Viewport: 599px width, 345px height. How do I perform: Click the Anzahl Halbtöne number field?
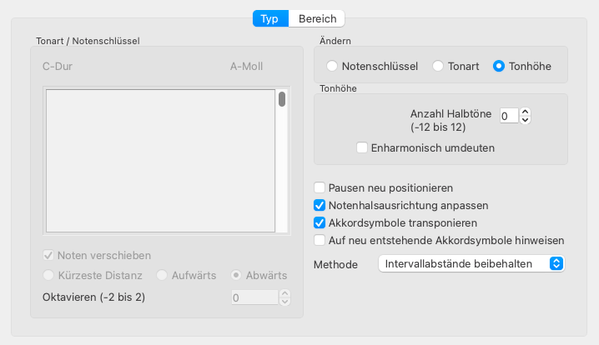(x=508, y=116)
